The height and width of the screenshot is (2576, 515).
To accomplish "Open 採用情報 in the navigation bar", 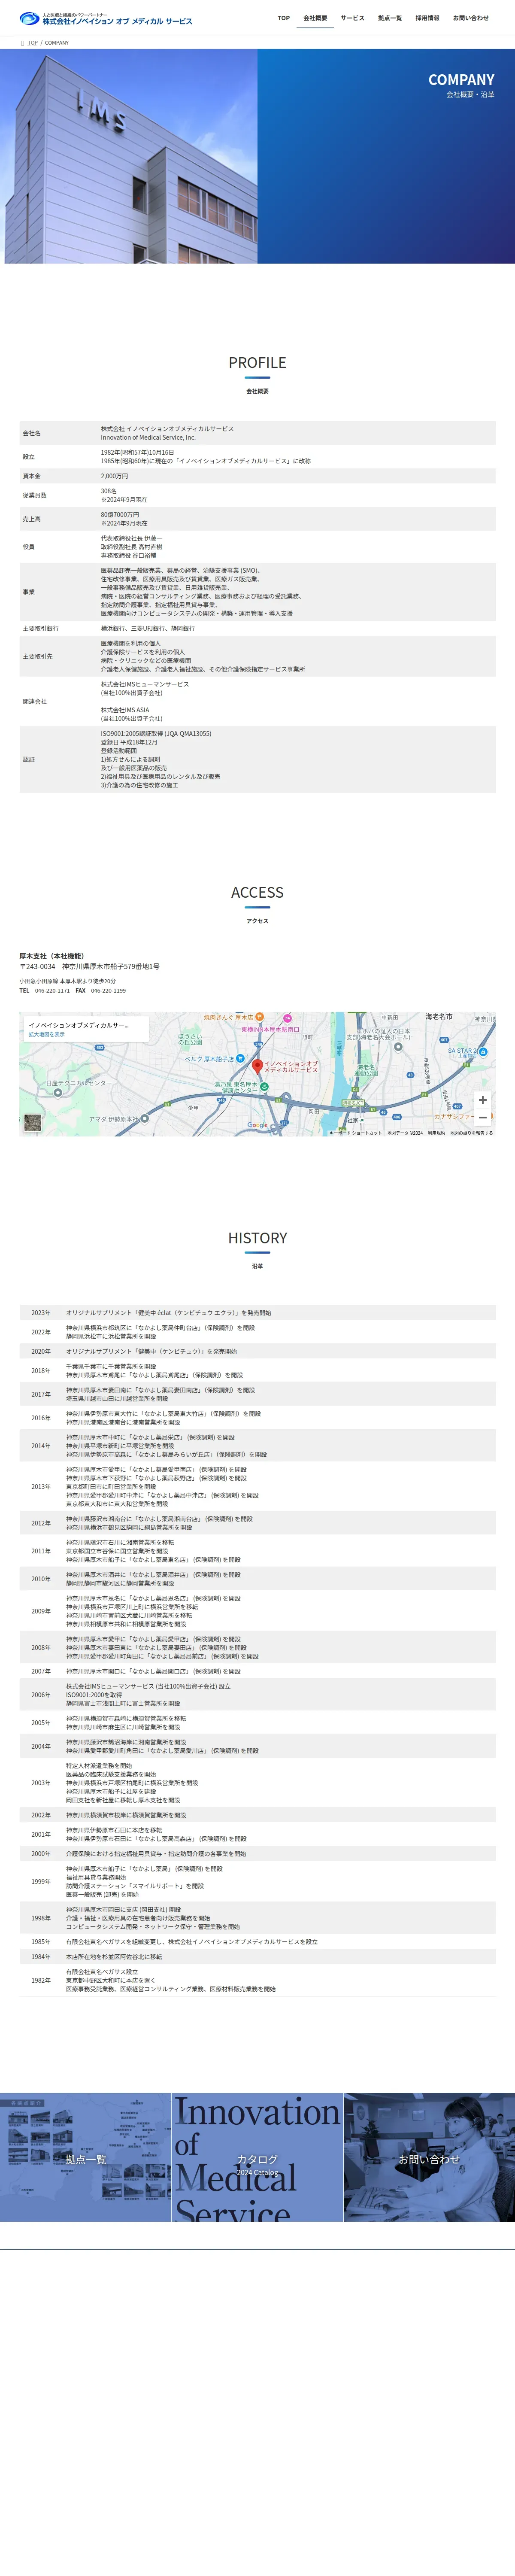I will pyautogui.click(x=427, y=18).
